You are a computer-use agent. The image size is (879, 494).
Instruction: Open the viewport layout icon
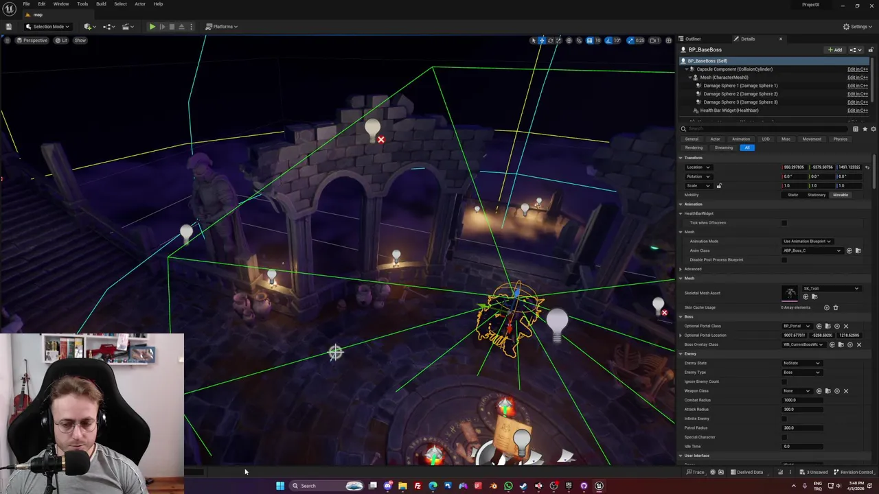click(669, 40)
